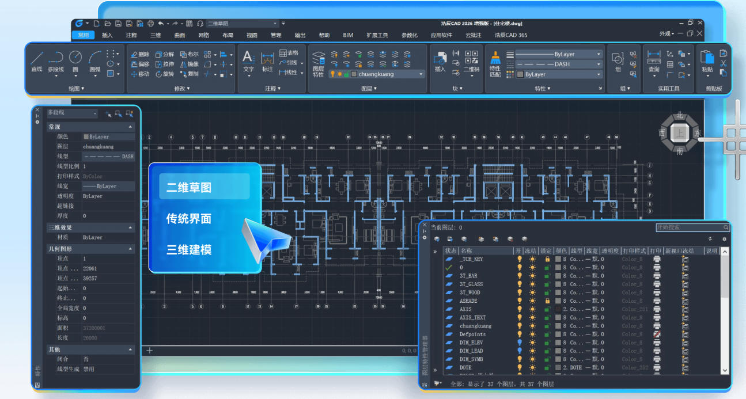Toggle freeze sun icon for AXIS layer
Screen dimensions: 746x399
532,309
